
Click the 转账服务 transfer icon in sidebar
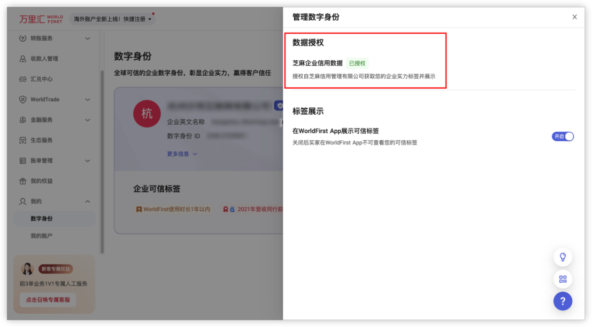coord(22,38)
